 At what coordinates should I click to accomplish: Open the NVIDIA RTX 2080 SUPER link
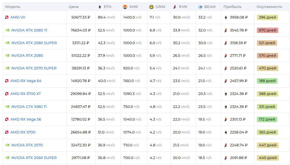click(34, 43)
